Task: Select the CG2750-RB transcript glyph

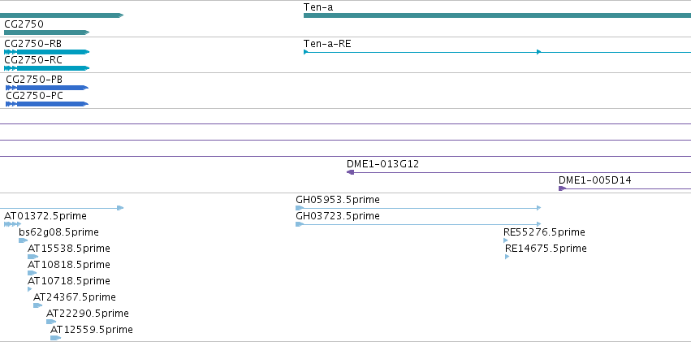Action: [47, 52]
